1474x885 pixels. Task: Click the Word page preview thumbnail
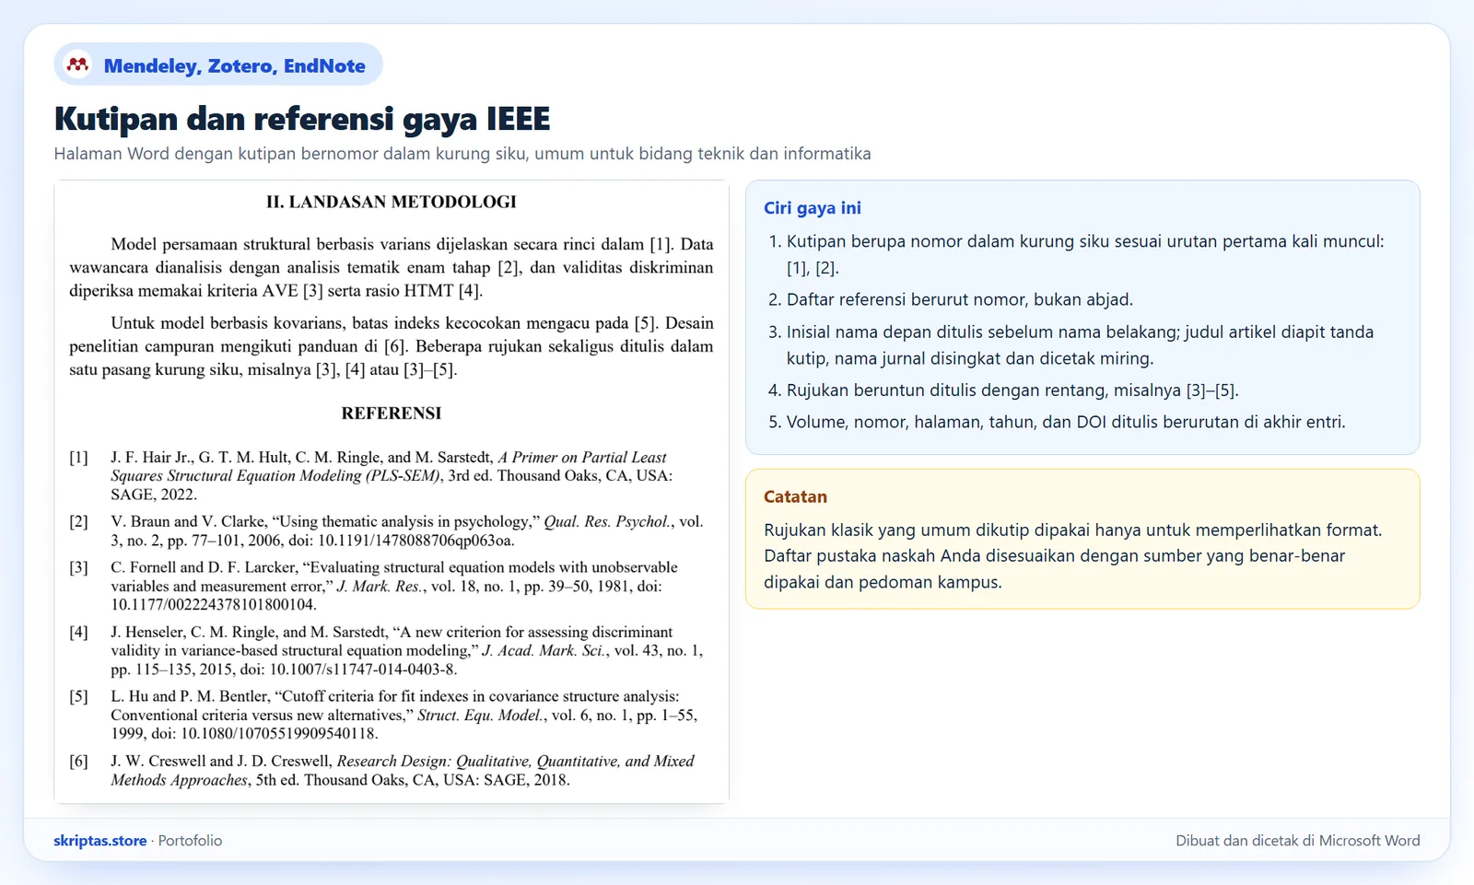click(x=392, y=492)
